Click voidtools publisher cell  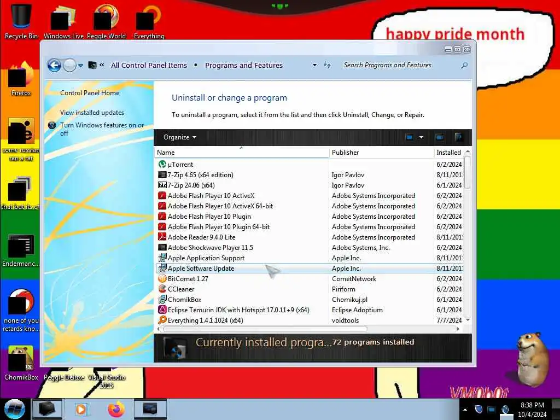[x=346, y=320]
